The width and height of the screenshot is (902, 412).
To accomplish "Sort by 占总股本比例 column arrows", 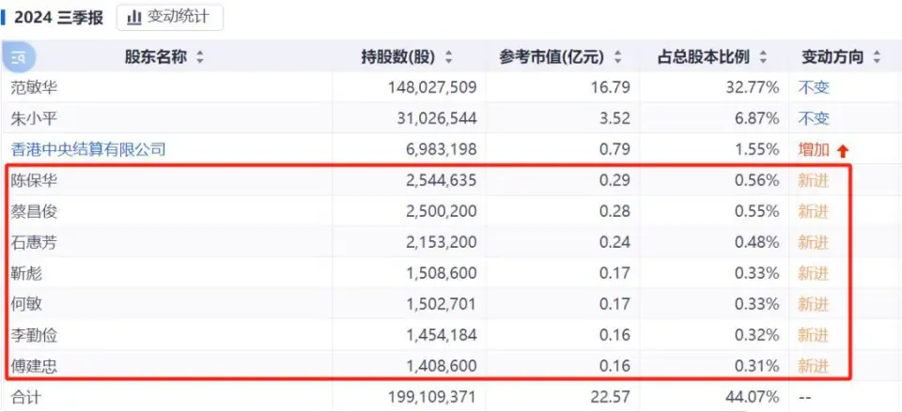I will [763, 57].
